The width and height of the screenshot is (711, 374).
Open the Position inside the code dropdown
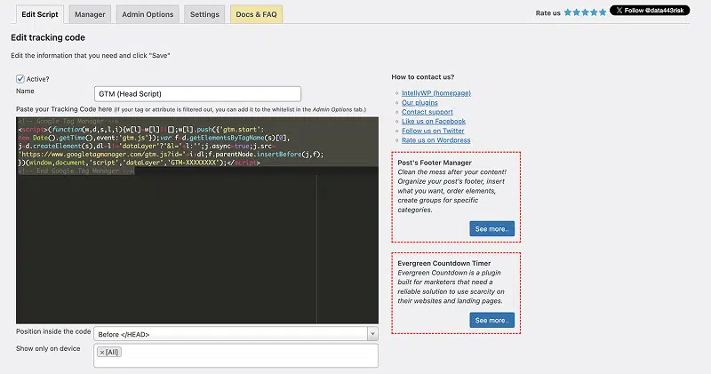[236, 334]
